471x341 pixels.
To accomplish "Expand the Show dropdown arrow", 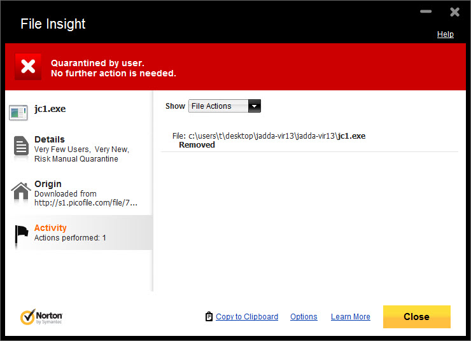I will (255, 106).
